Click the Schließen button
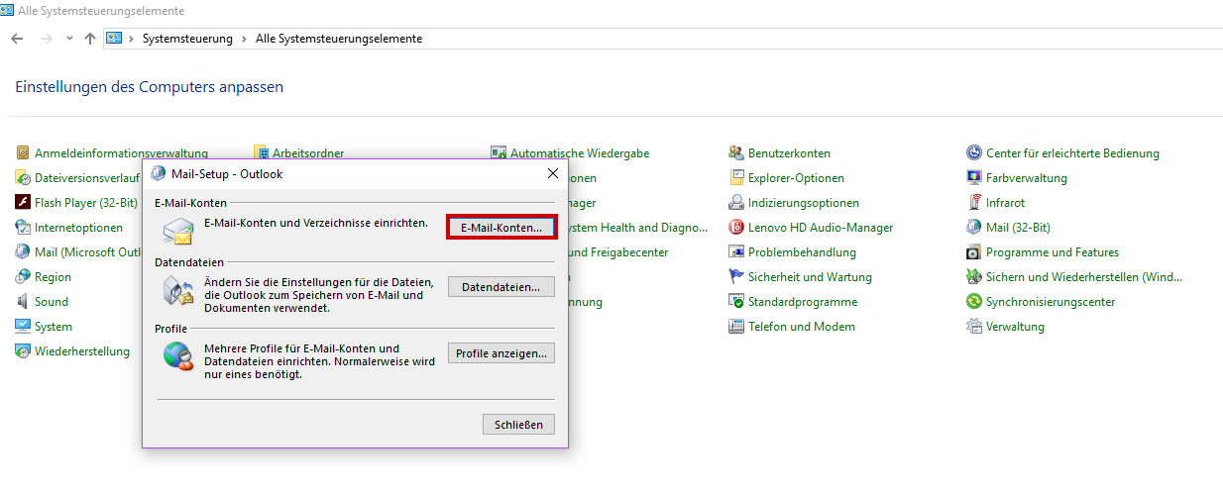 pyautogui.click(x=519, y=425)
